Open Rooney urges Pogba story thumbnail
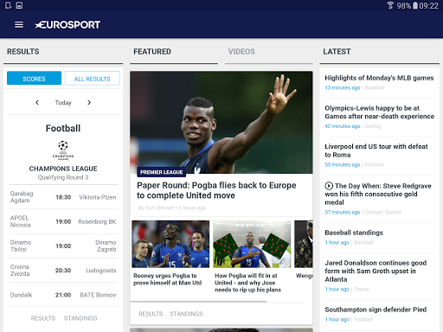 (170, 244)
